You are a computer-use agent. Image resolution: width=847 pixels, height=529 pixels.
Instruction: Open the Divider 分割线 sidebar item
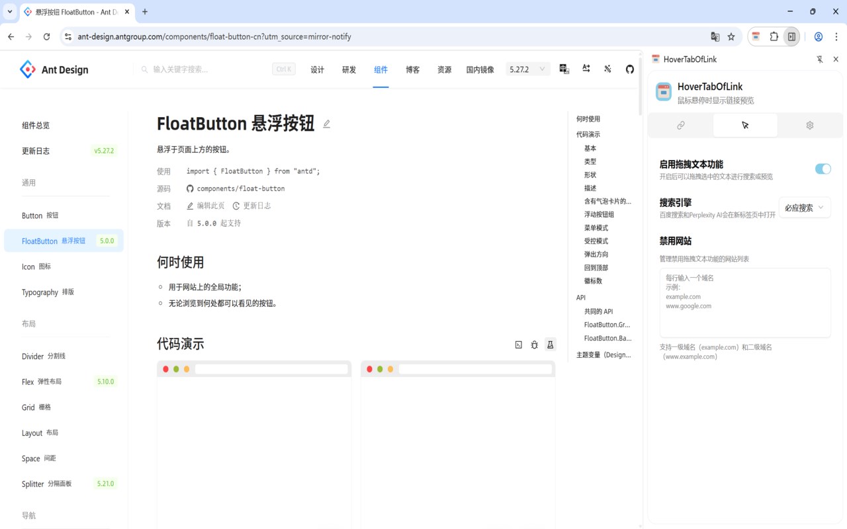(64, 356)
